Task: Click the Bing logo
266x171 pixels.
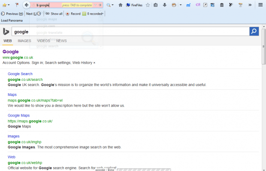Action: click(x=6, y=32)
